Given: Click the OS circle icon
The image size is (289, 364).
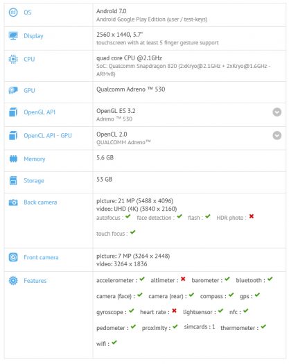Looking at the screenshot, I should coord(13,12).
